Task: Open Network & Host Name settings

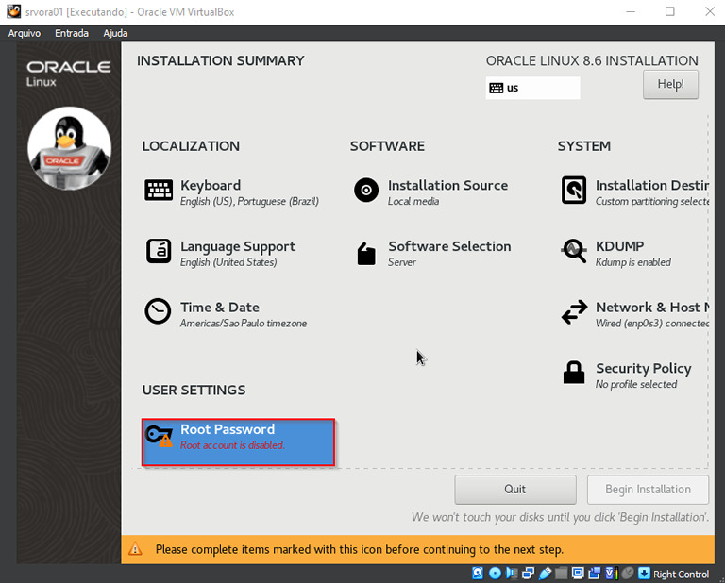Action: pos(634,314)
